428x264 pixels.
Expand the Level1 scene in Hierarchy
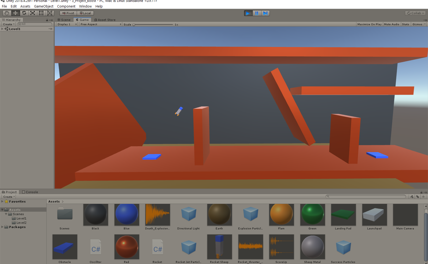tap(2, 29)
